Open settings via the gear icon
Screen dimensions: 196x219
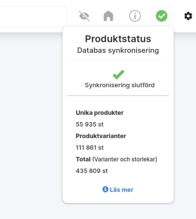coord(188,16)
